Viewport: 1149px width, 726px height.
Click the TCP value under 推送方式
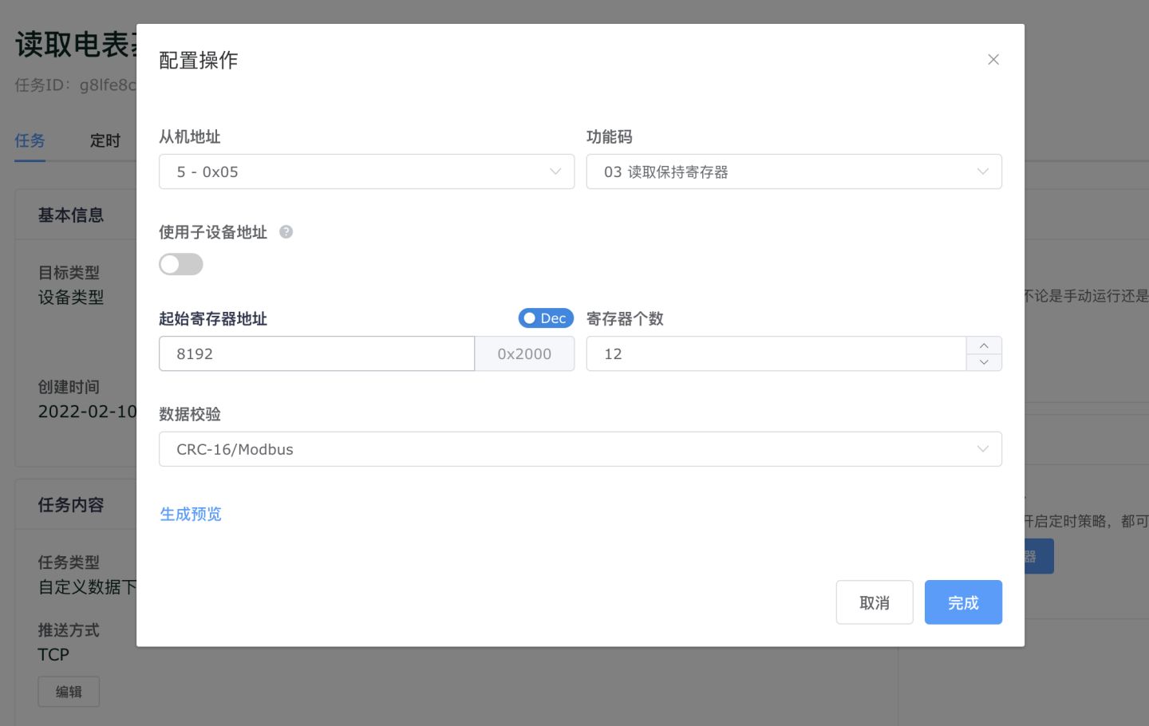coord(53,654)
